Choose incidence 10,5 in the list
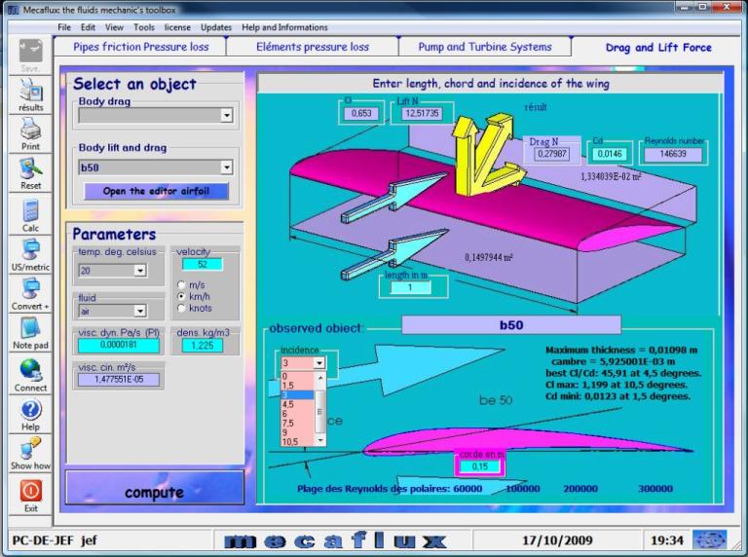This screenshot has width=748, height=557. click(x=298, y=441)
